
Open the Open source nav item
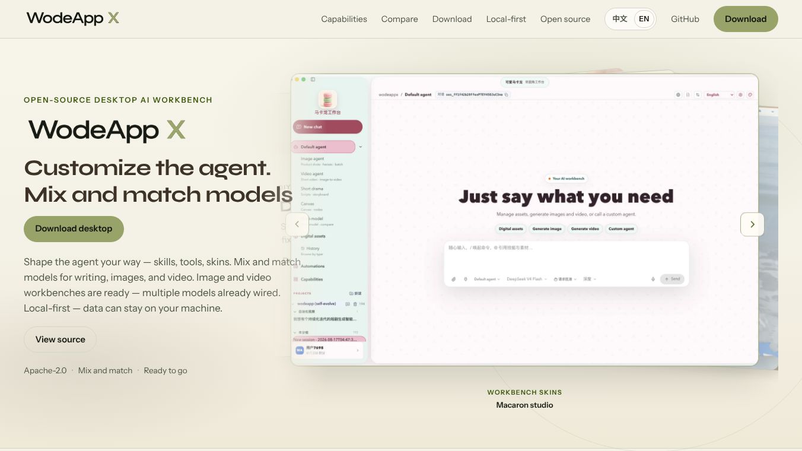point(565,19)
